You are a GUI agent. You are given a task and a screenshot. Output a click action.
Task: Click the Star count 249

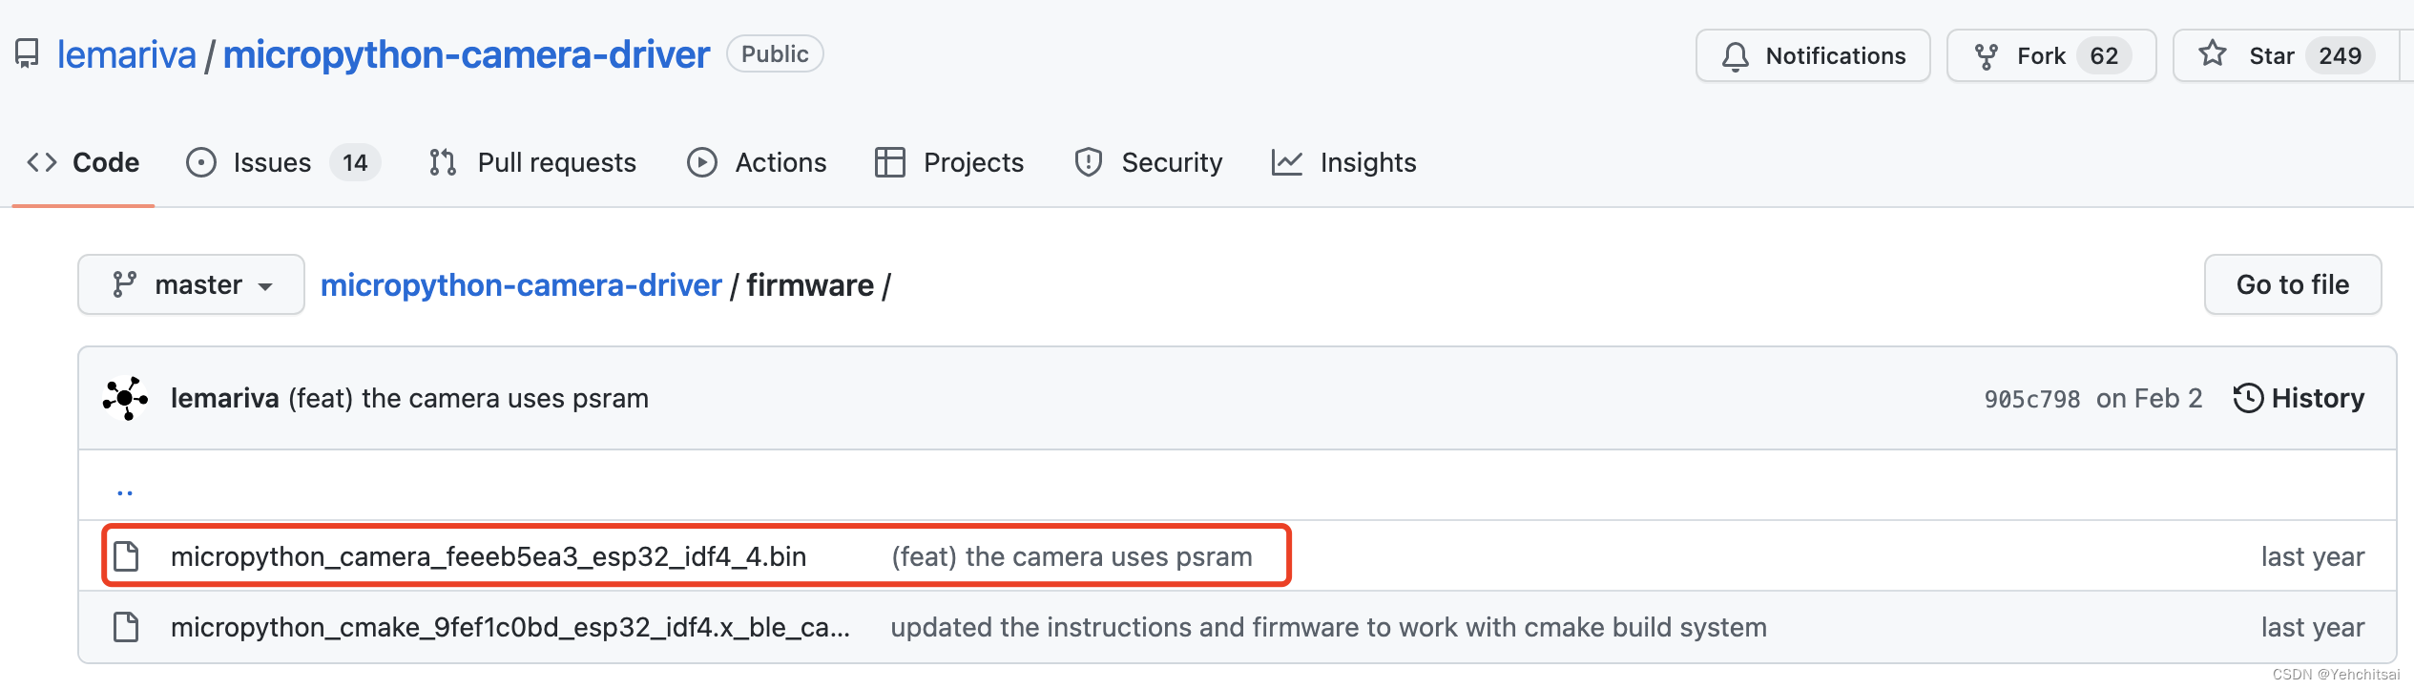(2340, 56)
